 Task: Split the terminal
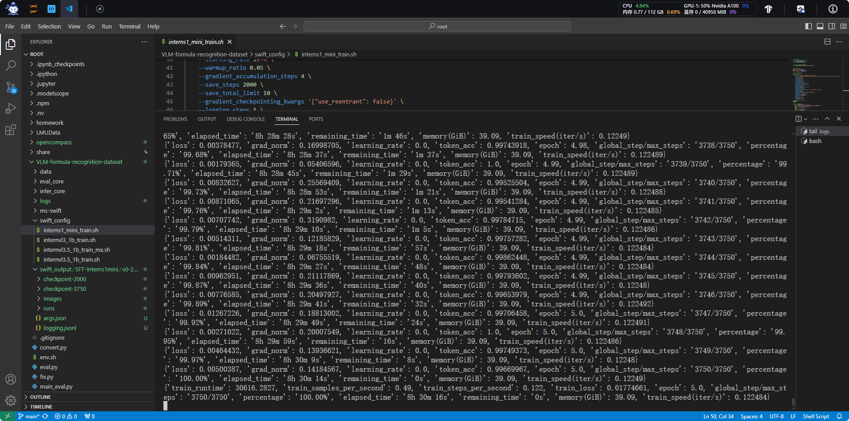(798, 119)
